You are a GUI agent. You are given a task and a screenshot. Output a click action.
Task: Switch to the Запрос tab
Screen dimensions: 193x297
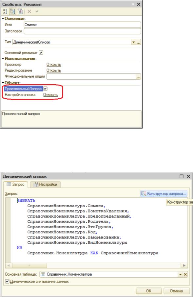(x=16, y=184)
